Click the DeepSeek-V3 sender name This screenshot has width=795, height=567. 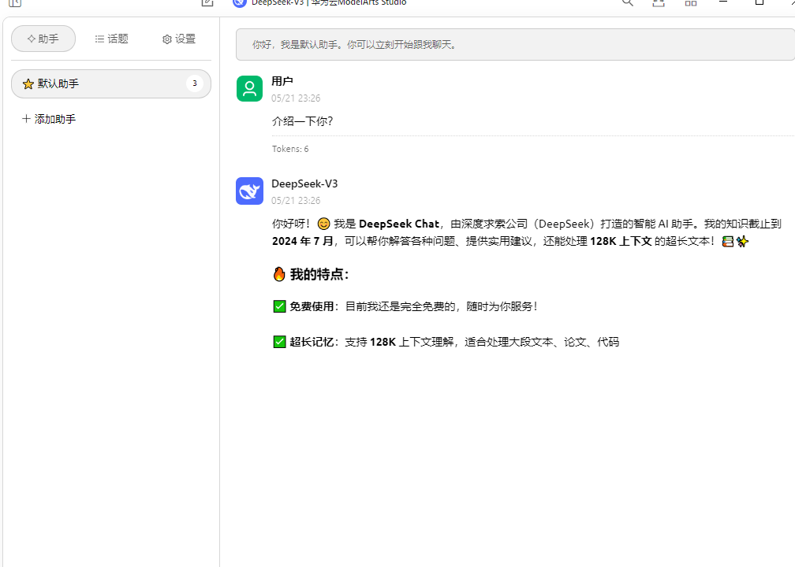[304, 183]
